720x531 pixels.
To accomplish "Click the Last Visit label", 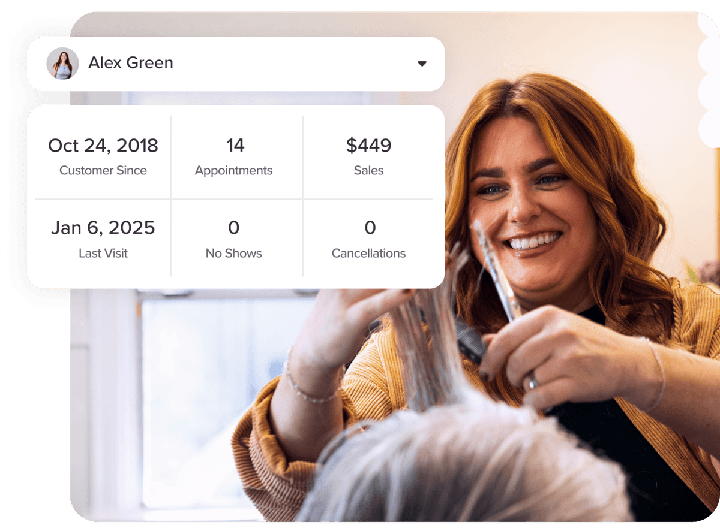I will click(103, 254).
